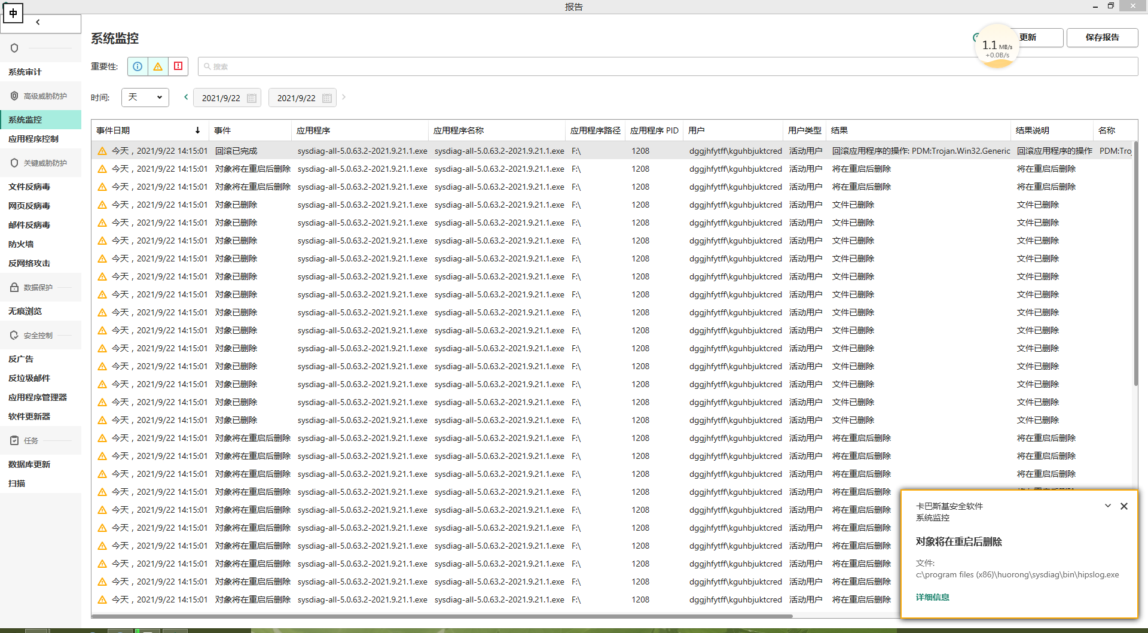Toggle the warning severity filter icon

coord(158,66)
